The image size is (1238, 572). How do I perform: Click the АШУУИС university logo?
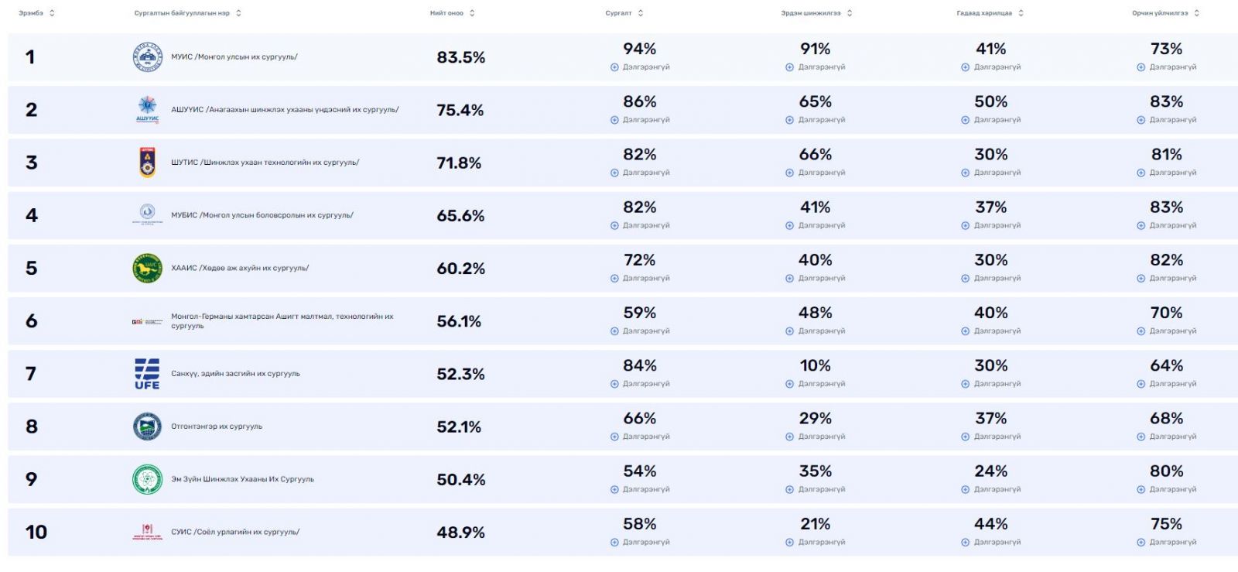(x=147, y=110)
